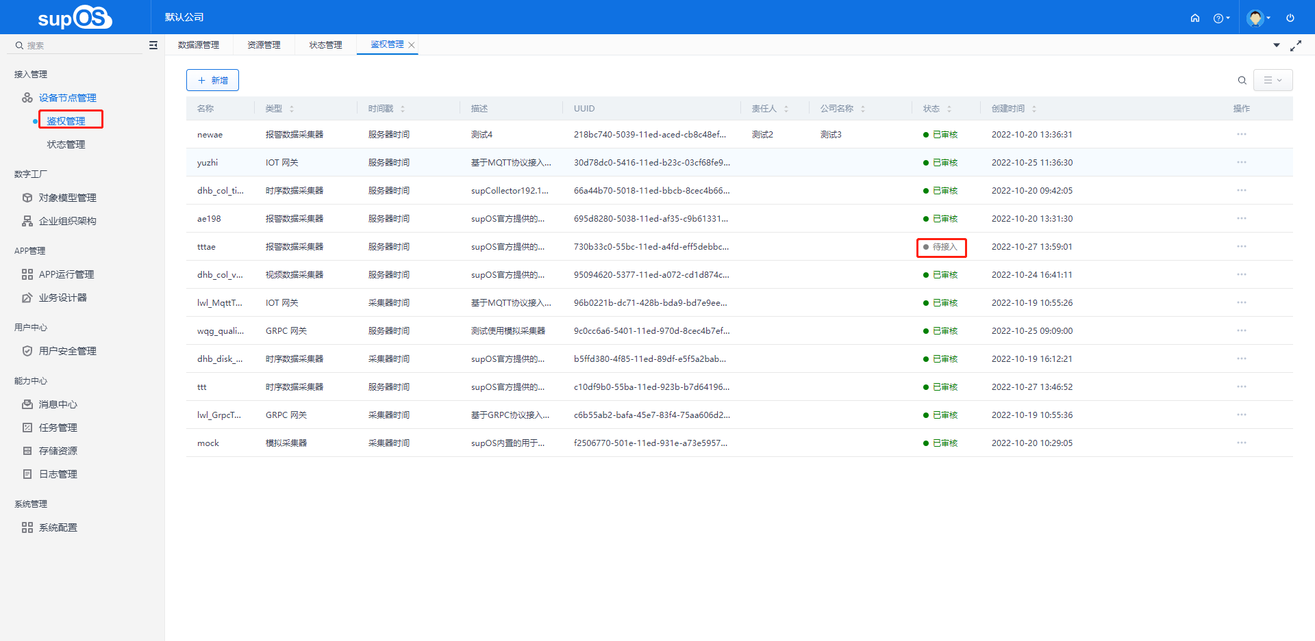This screenshot has width=1315, height=641.
Task: Collapse the sidebar menu toggle icon
Action: (153, 45)
